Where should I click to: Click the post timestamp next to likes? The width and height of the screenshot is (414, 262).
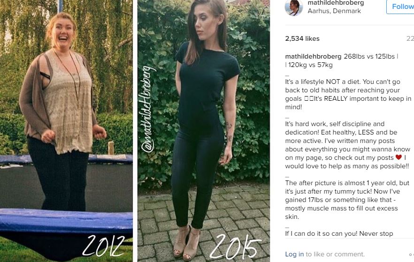pos(410,38)
